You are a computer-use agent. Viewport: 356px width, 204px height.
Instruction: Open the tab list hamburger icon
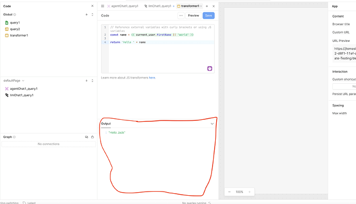tap(103, 6)
